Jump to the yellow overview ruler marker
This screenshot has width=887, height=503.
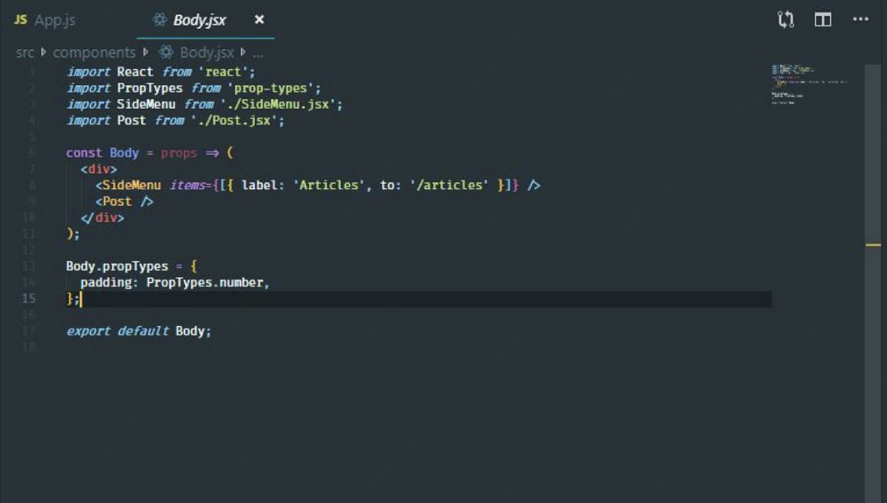point(873,245)
